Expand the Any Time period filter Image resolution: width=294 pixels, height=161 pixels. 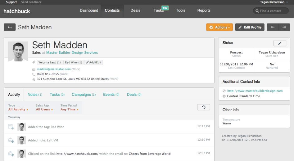pyautogui.click(x=69, y=109)
